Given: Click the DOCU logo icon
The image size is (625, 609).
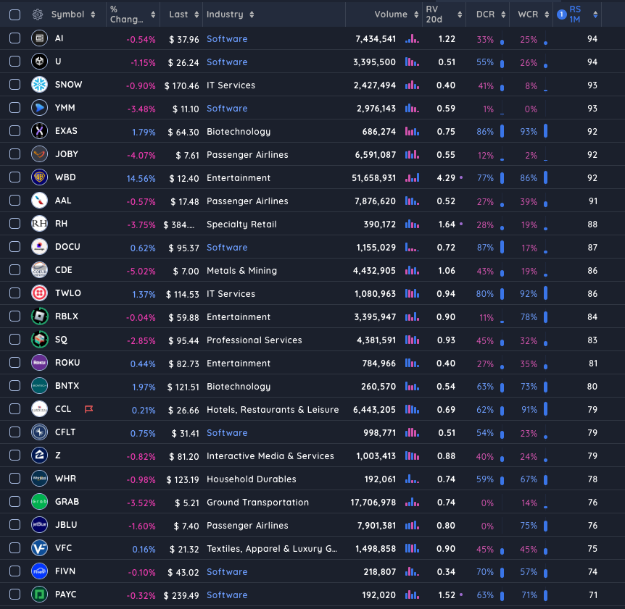Looking at the screenshot, I should tap(39, 247).
